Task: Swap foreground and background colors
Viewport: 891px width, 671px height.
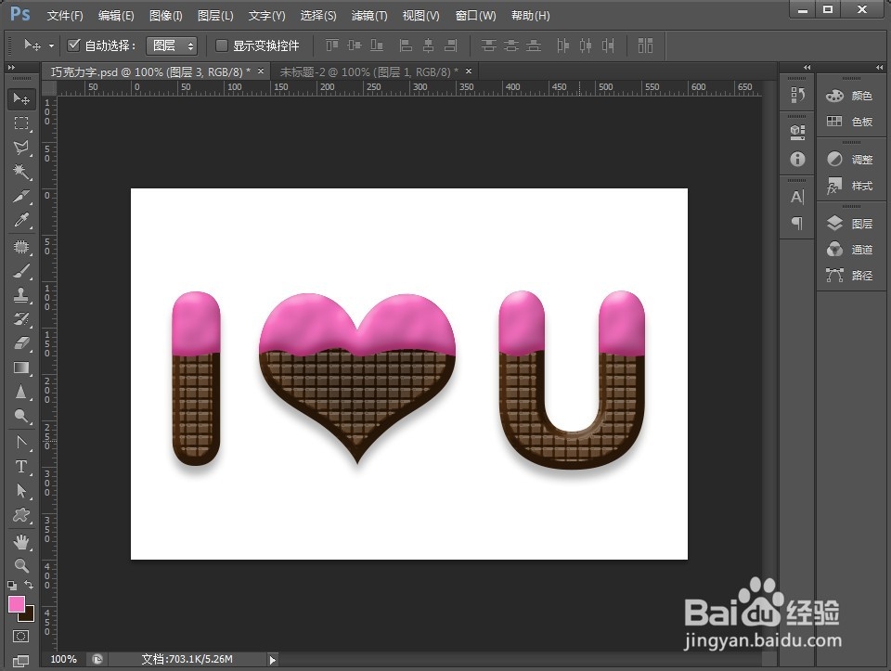Action: [x=29, y=585]
